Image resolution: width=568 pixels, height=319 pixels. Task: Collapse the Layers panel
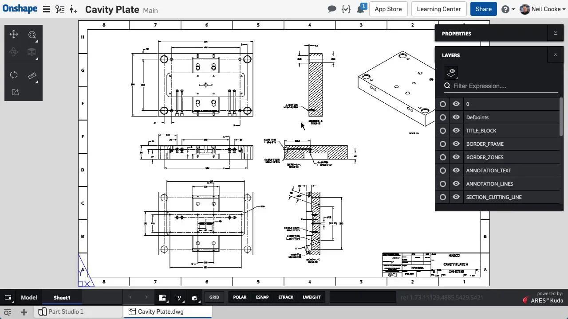click(555, 55)
